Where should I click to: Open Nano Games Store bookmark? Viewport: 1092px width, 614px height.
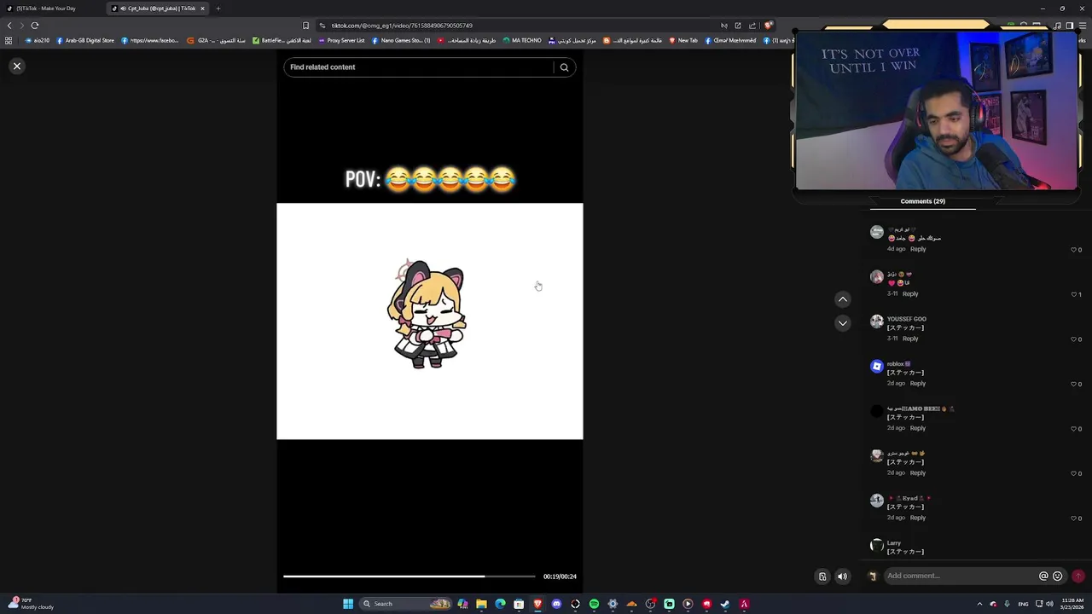pyautogui.click(x=401, y=40)
